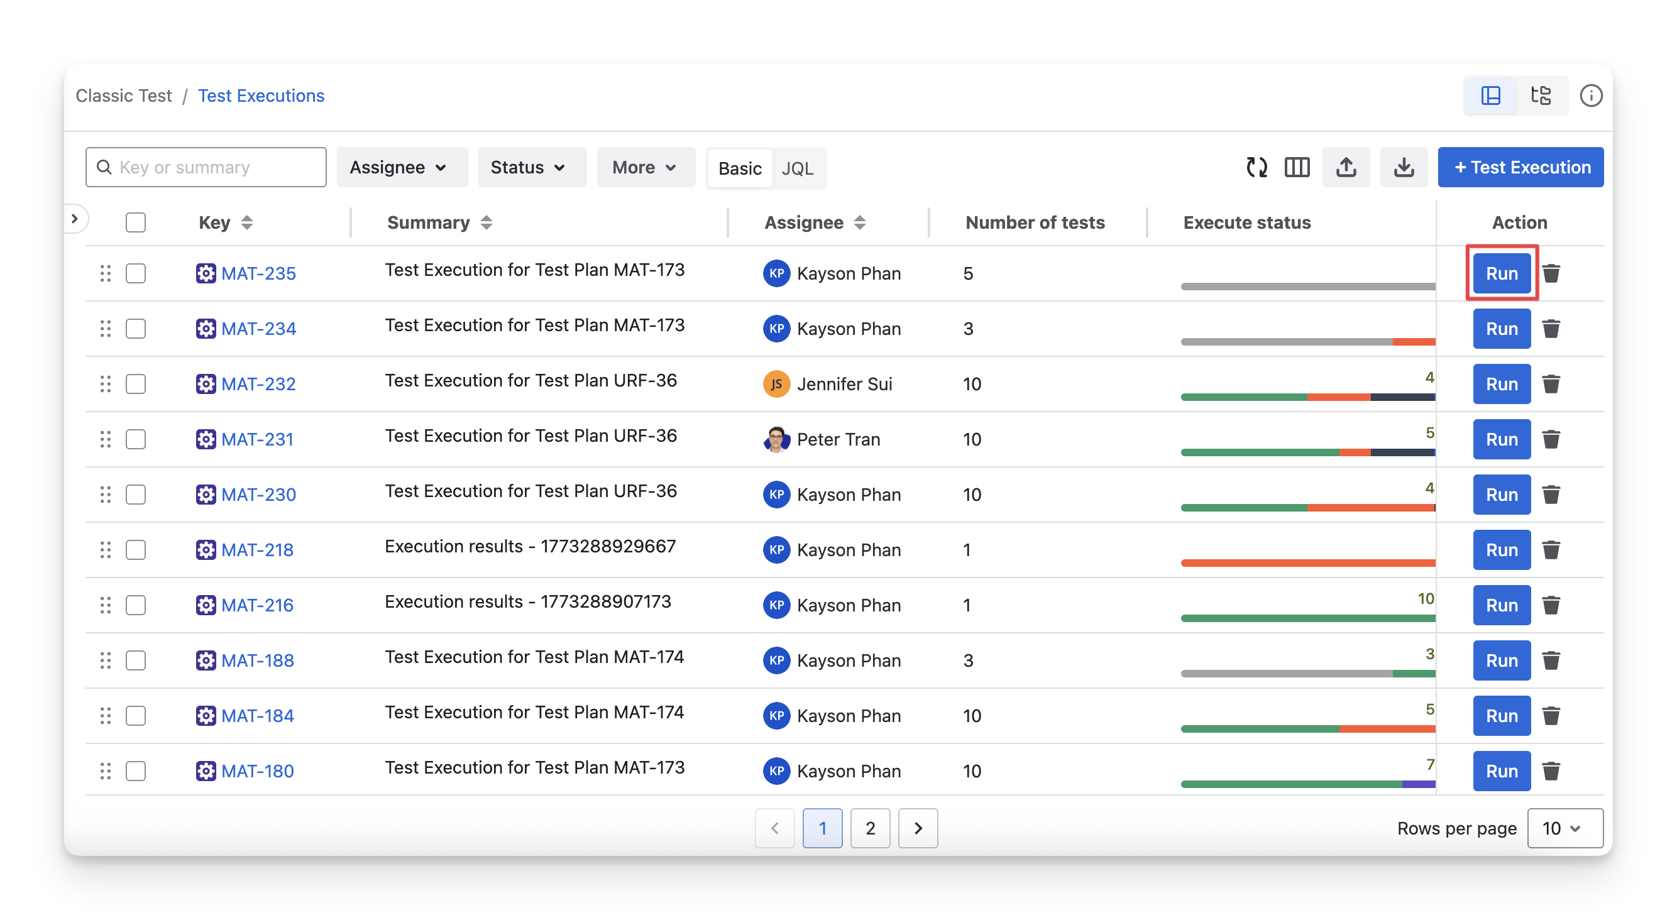The image size is (1677, 920).
Task: Click the refresh icon in toolbar
Action: click(1256, 167)
